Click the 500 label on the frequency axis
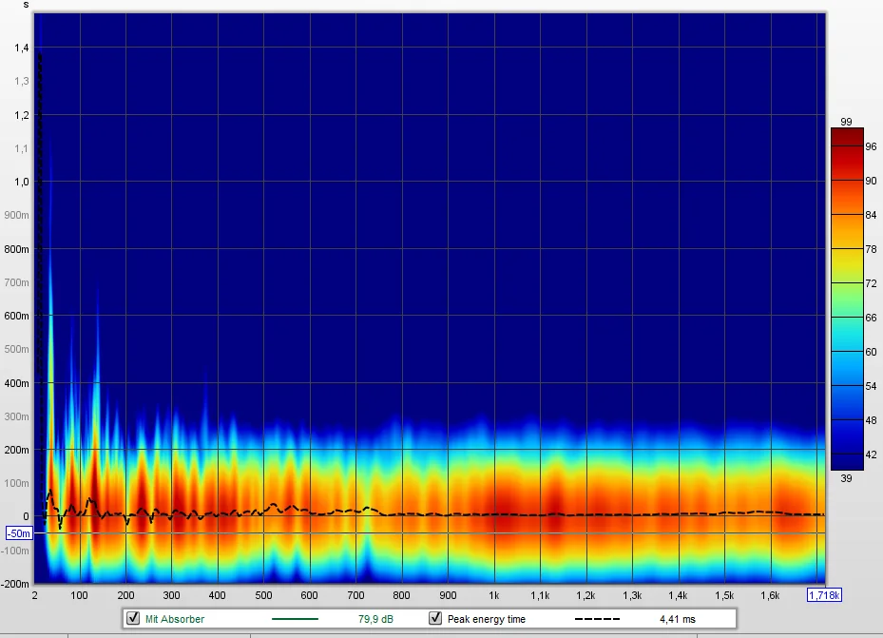The image size is (883, 638). [x=263, y=595]
